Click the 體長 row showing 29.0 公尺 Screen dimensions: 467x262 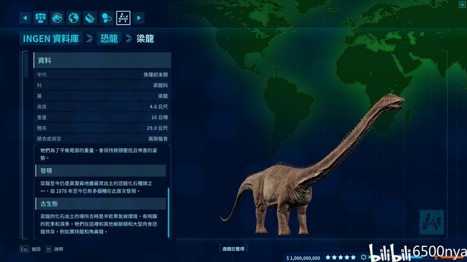coord(102,128)
